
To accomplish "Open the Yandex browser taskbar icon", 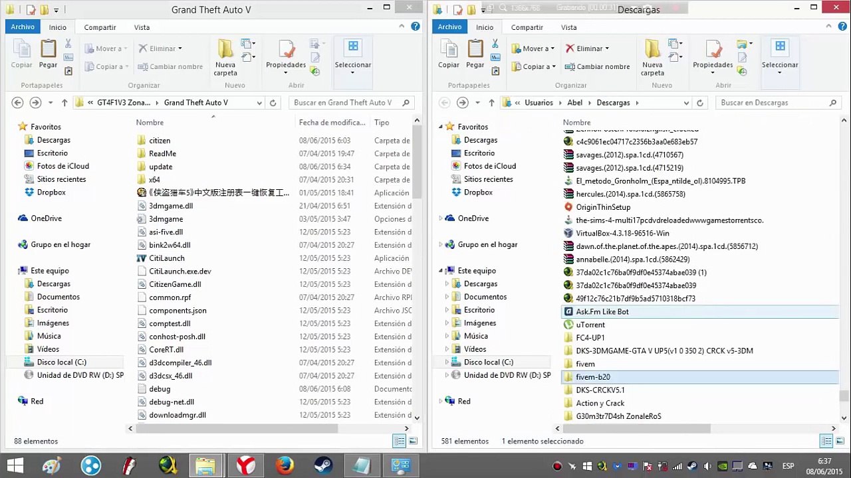I will click(245, 465).
